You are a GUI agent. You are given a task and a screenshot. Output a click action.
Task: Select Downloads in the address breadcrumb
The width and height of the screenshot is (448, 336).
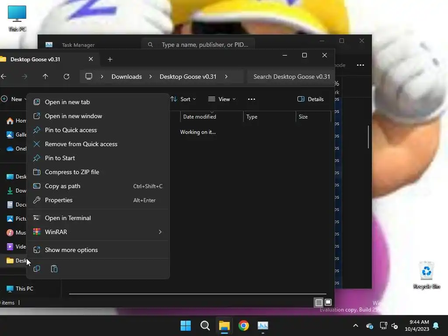tap(126, 77)
